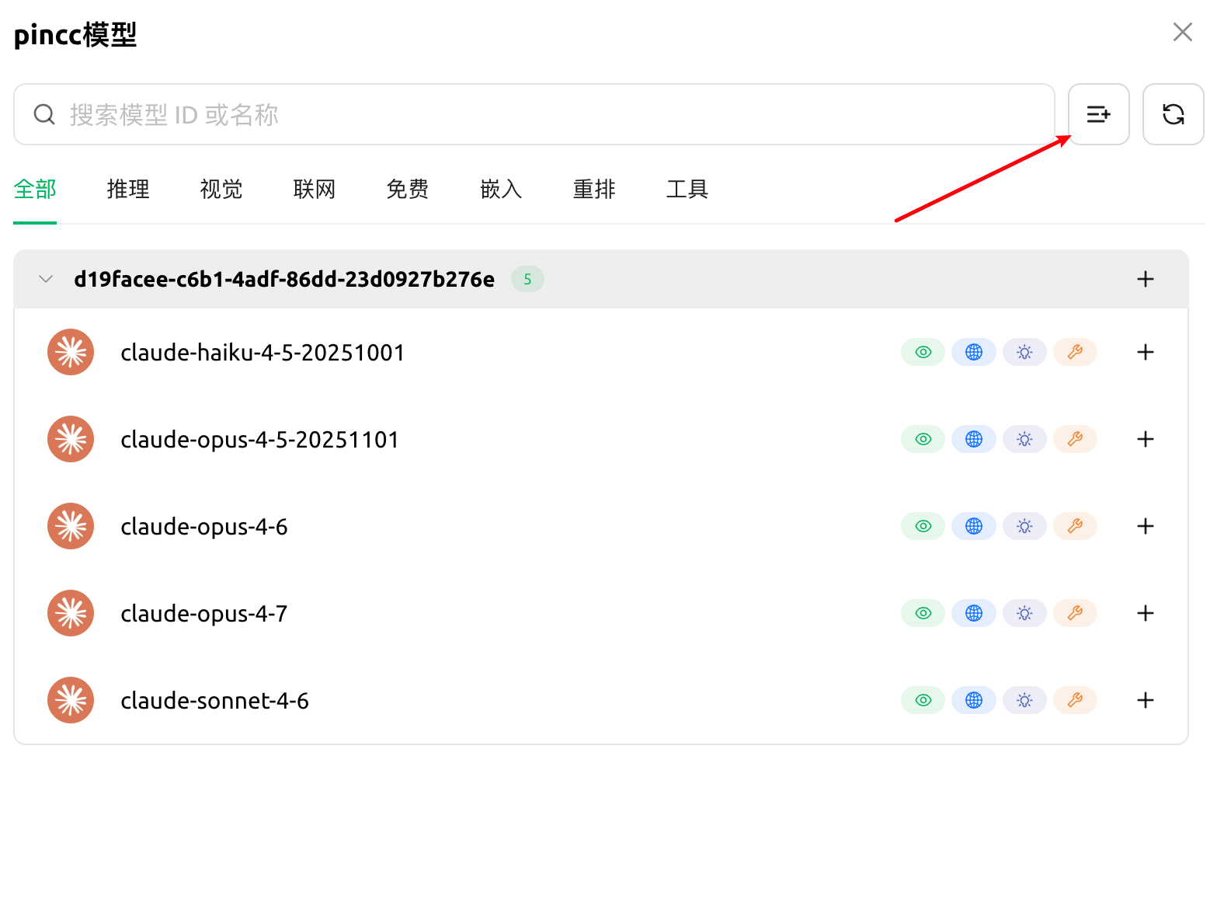This screenshot has height=906, width=1224.
Task: Click the web globe tag for claude-sonnet-4-6
Action: pos(974,700)
